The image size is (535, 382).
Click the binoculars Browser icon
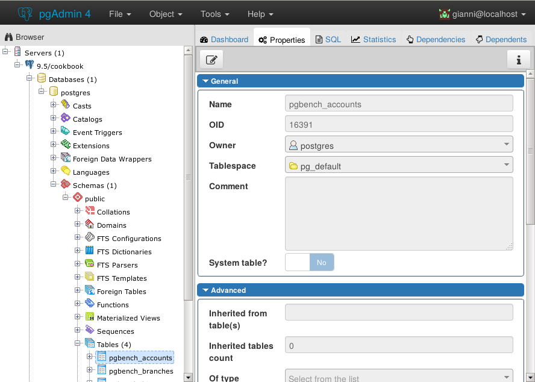coord(8,37)
